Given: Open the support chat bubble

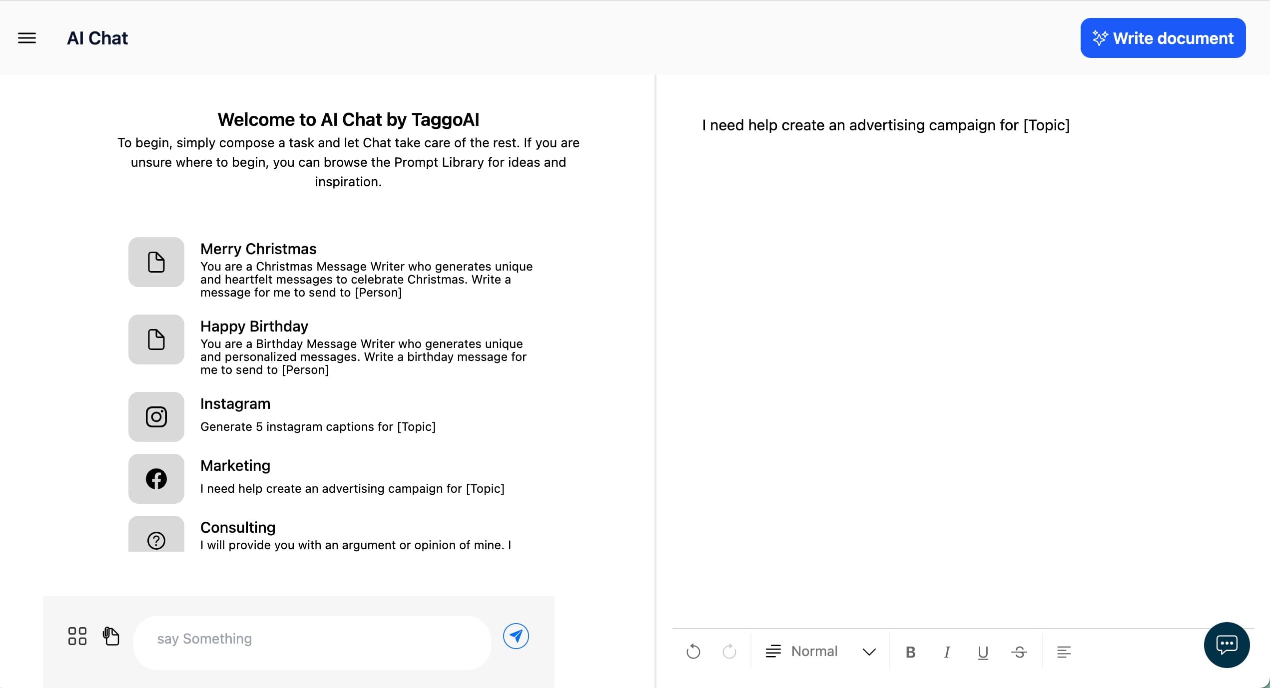Looking at the screenshot, I should click(x=1227, y=645).
